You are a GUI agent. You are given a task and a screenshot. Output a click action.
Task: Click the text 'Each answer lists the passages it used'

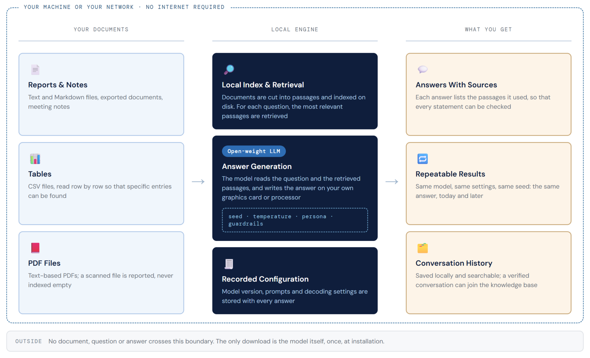coord(472,97)
